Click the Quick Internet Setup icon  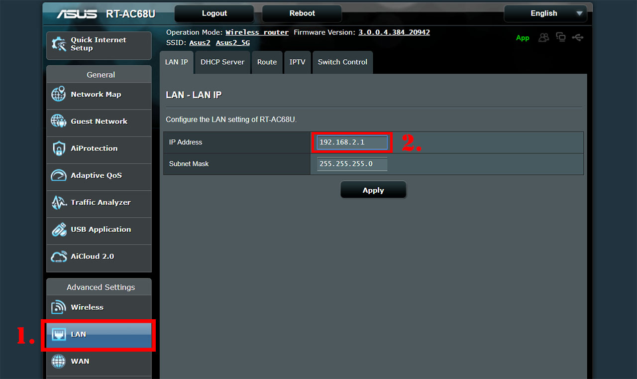[x=59, y=44]
